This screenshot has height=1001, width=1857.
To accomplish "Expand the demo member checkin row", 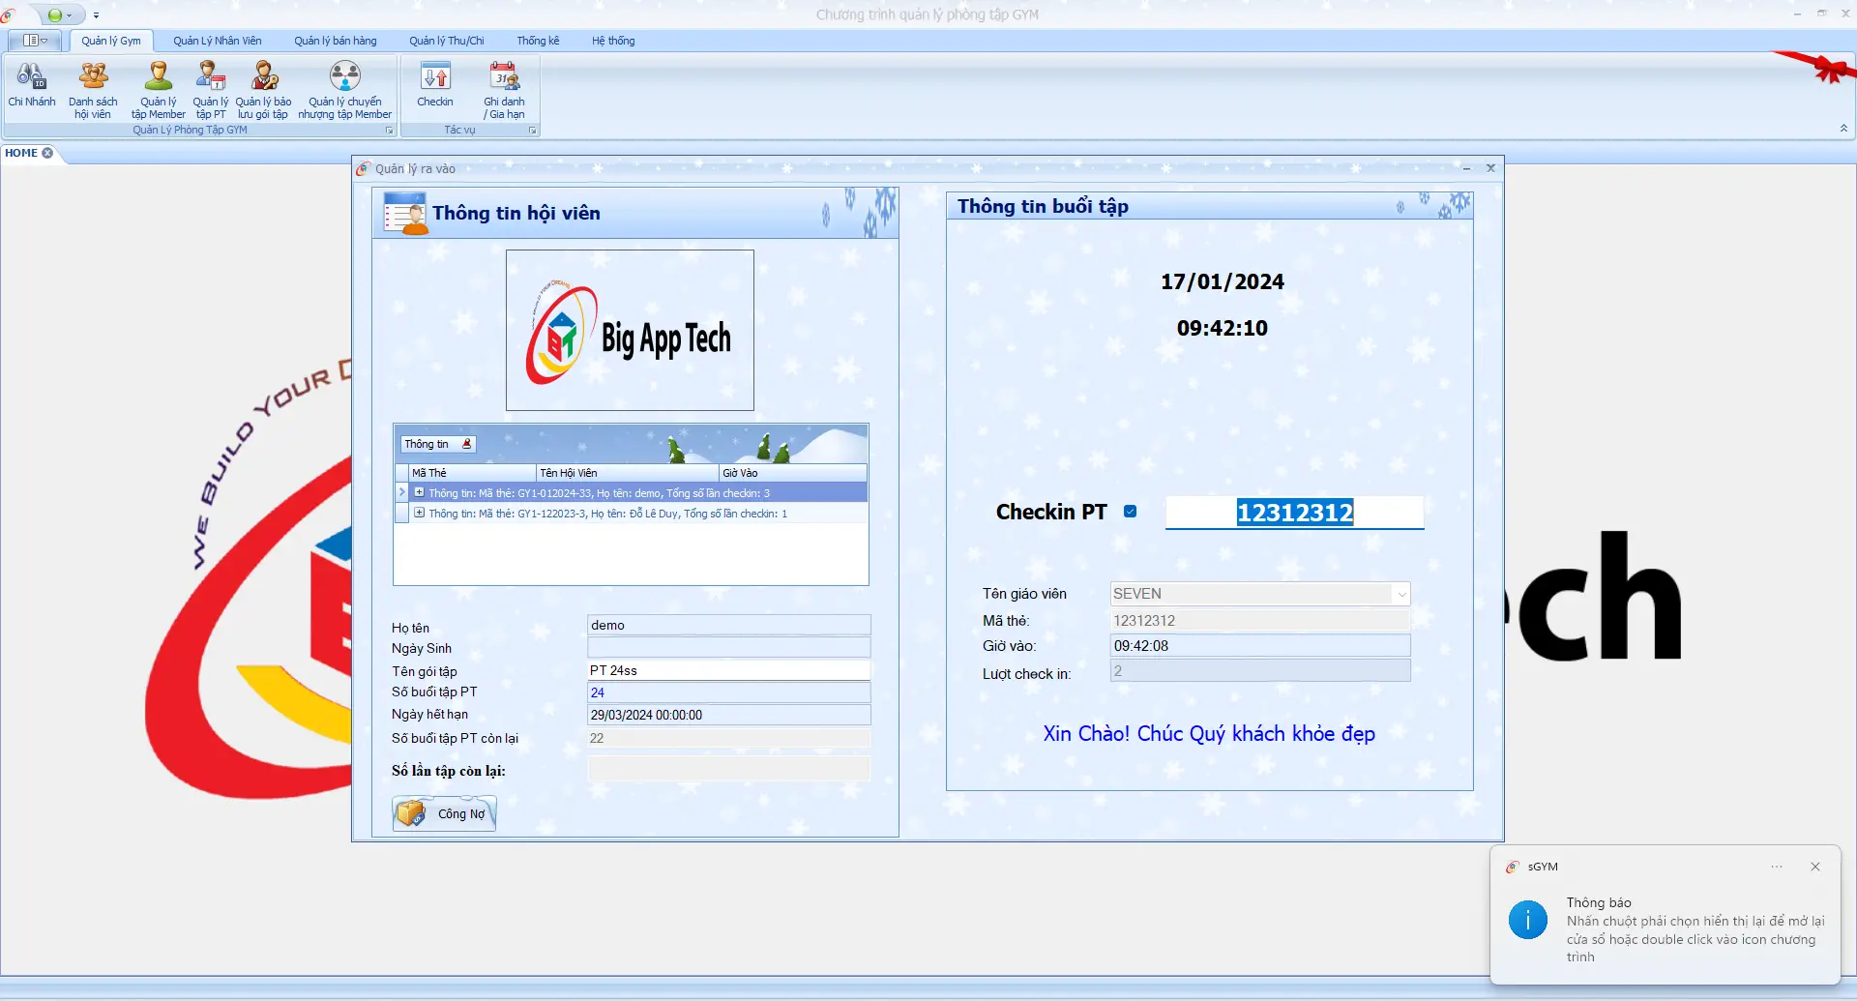I will pos(419,492).
